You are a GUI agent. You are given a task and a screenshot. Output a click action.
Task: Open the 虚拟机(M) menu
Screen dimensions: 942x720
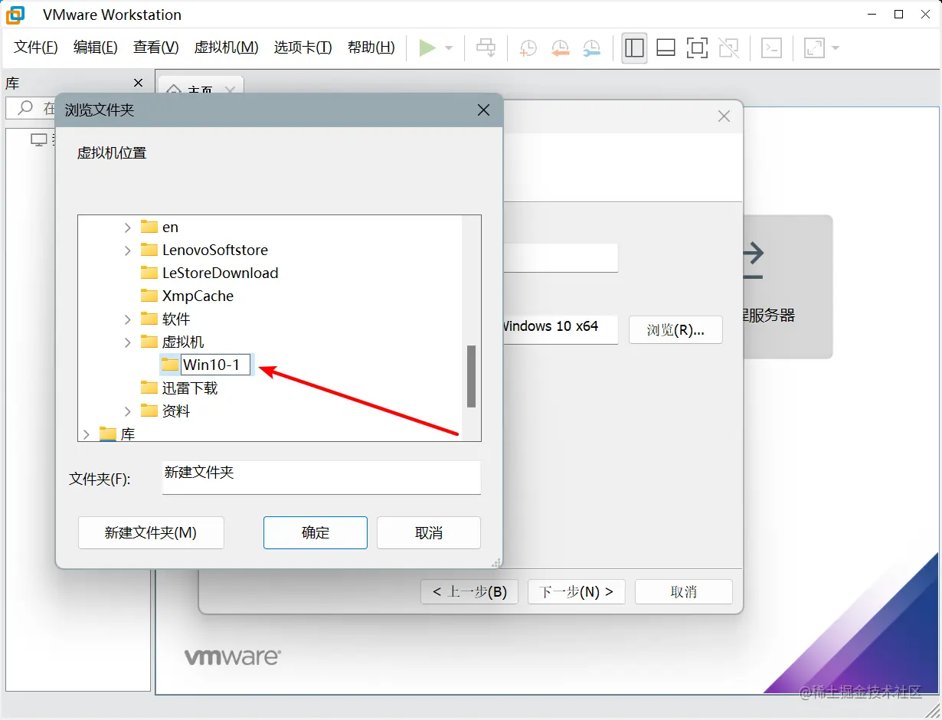(x=227, y=47)
